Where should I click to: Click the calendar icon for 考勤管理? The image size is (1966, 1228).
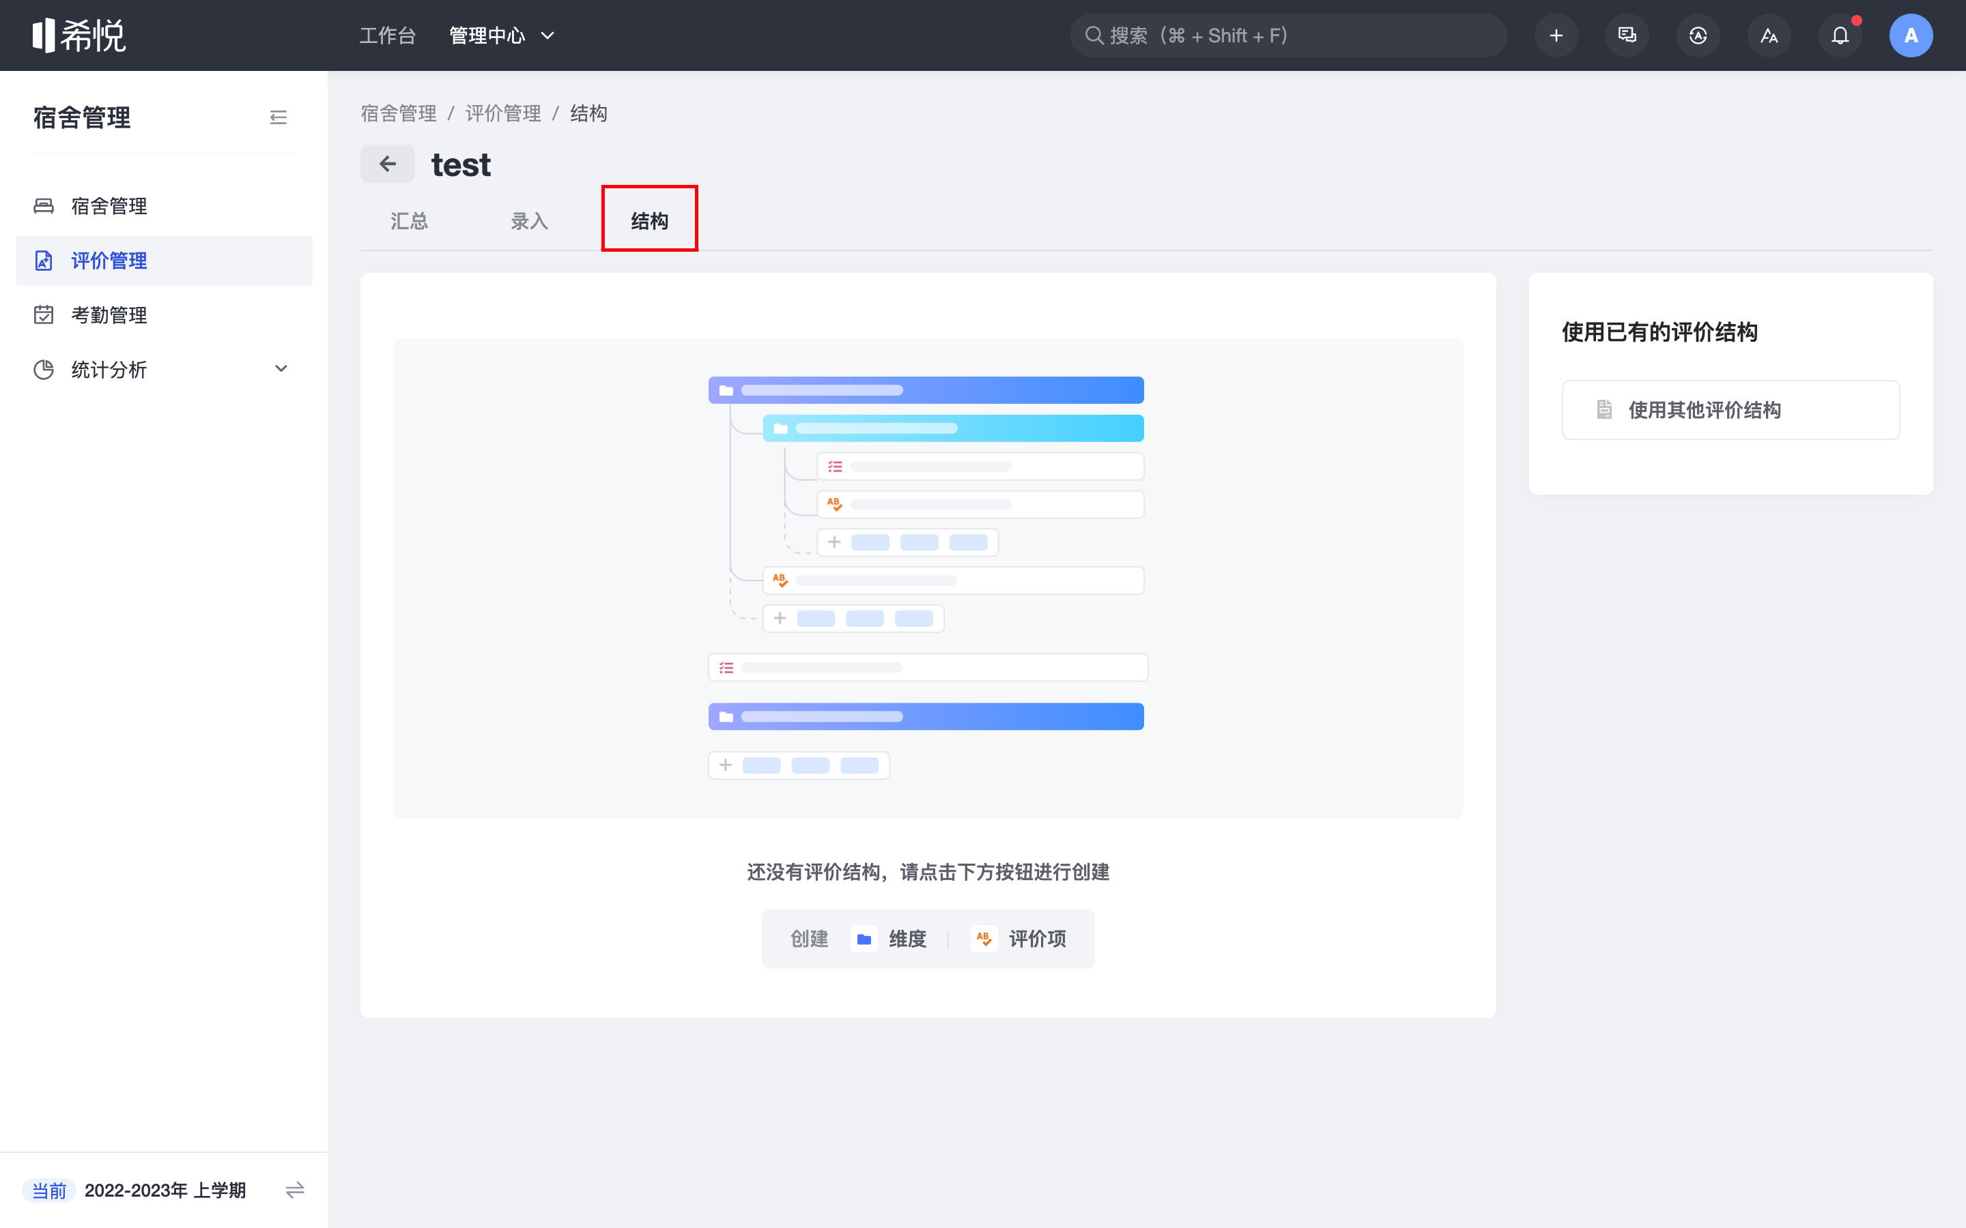(x=44, y=315)
